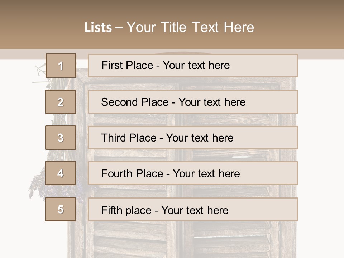Click the "Second Place" text placeholder

point(193,102)
